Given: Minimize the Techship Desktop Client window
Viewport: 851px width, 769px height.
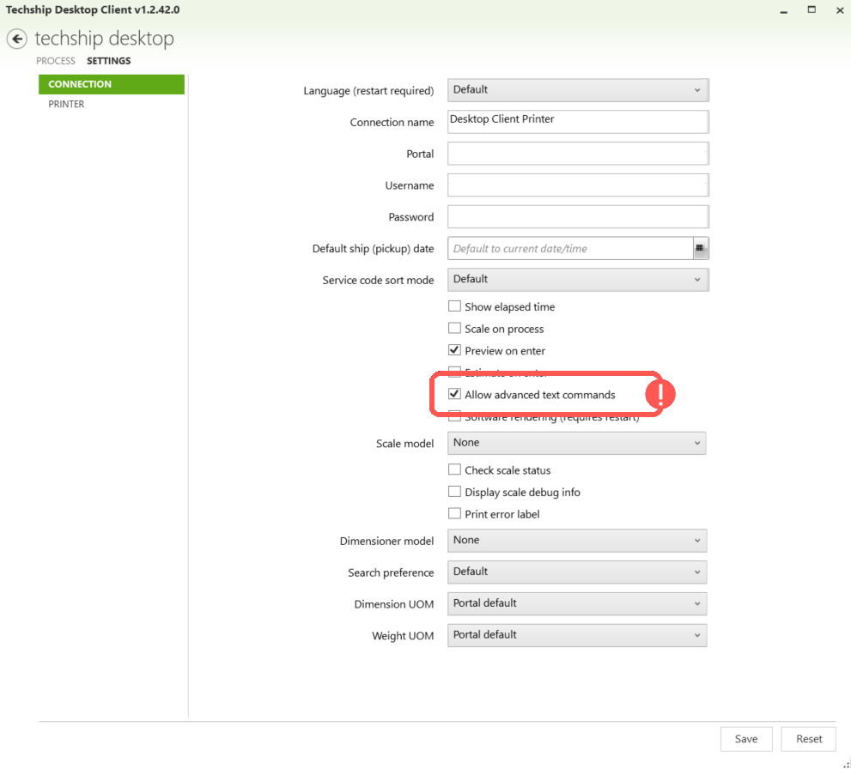Looking at the screenshot, I should [x=784, y=11].
